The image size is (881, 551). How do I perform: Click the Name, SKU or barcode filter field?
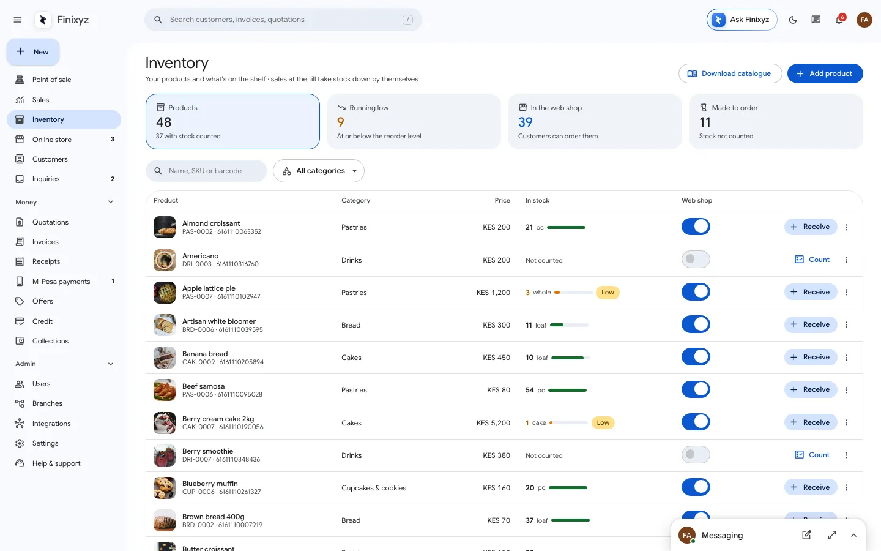pyautogui.click(x=206, y=171)
